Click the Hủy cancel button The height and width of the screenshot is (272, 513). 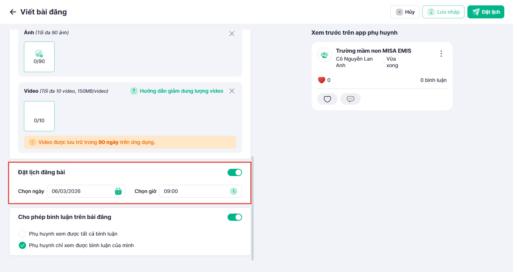coord(404,12)
